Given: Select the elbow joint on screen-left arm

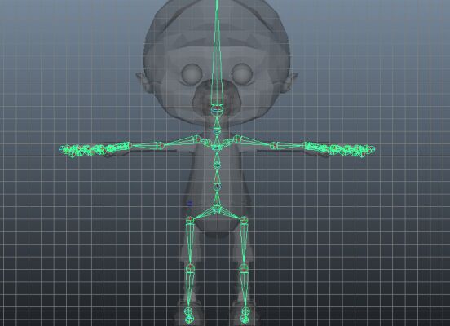Looking at the screenshot, I should [x=161, y=146].
